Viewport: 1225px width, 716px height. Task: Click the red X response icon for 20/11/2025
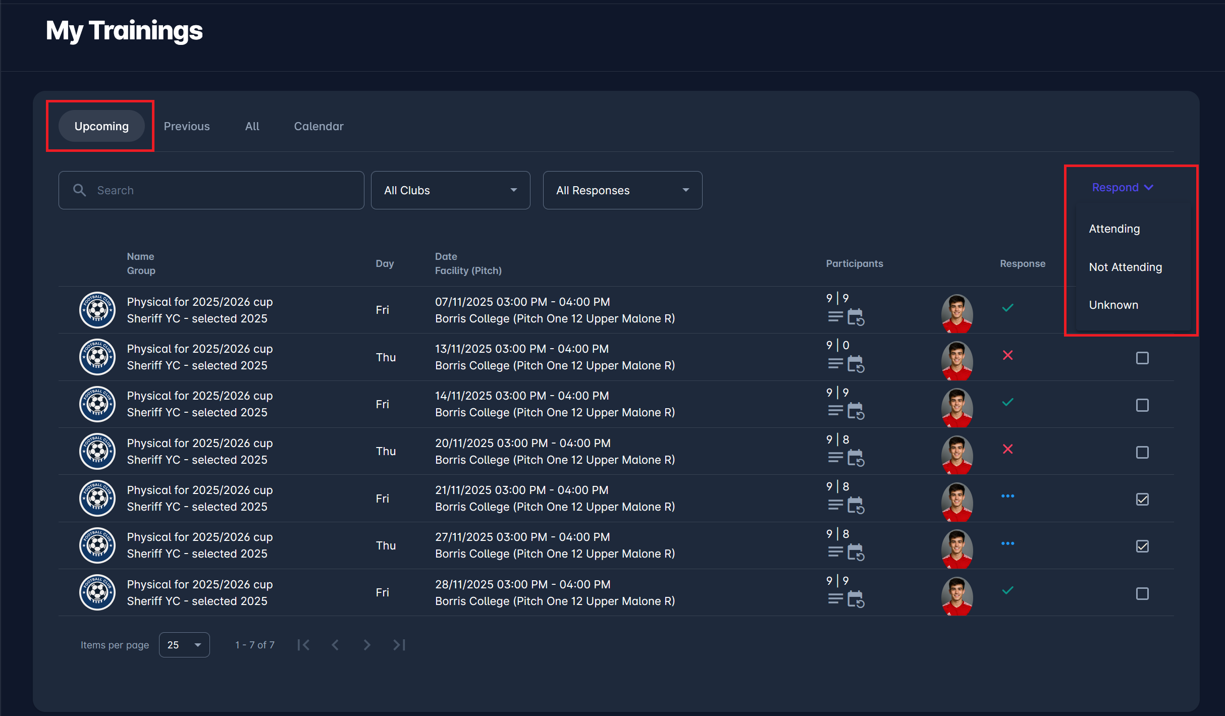click(1007, 449)
